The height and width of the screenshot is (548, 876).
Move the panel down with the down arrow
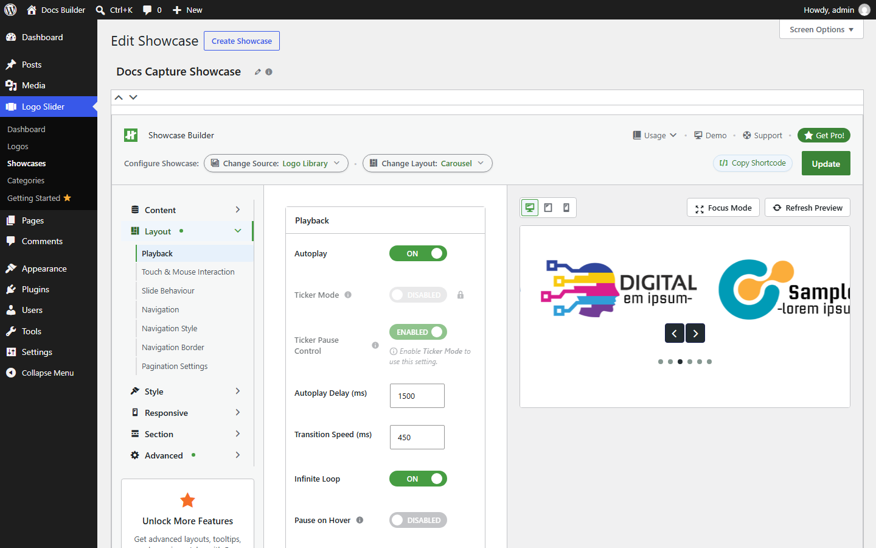(x=133, y=97)
